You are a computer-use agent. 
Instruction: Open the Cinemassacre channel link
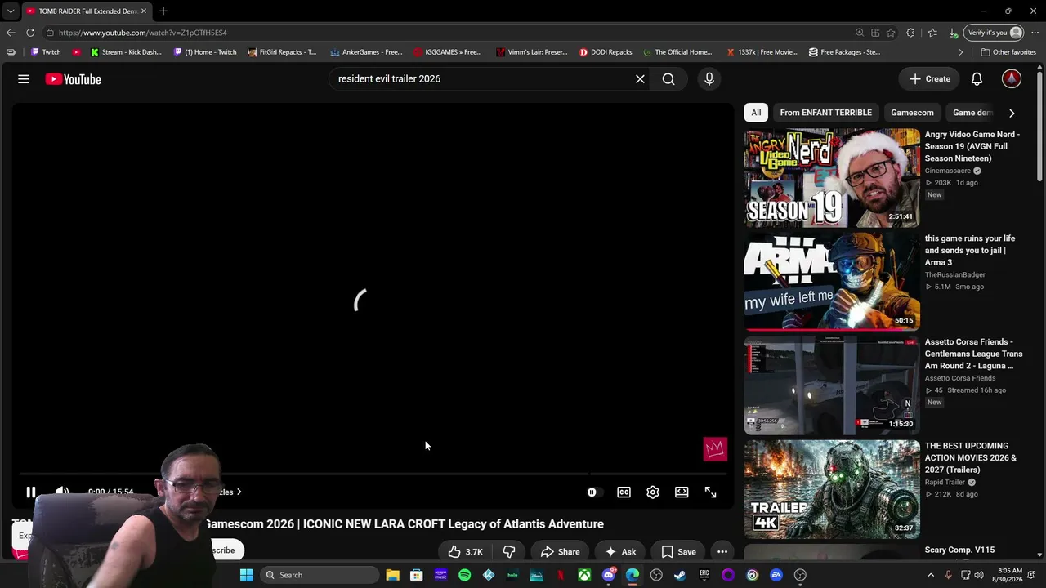pyautogui.click(x=947, y=171)
